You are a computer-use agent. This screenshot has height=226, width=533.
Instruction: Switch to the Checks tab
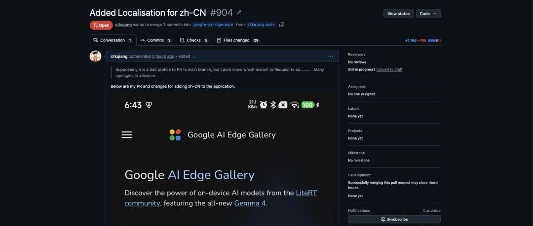point(194,40)
